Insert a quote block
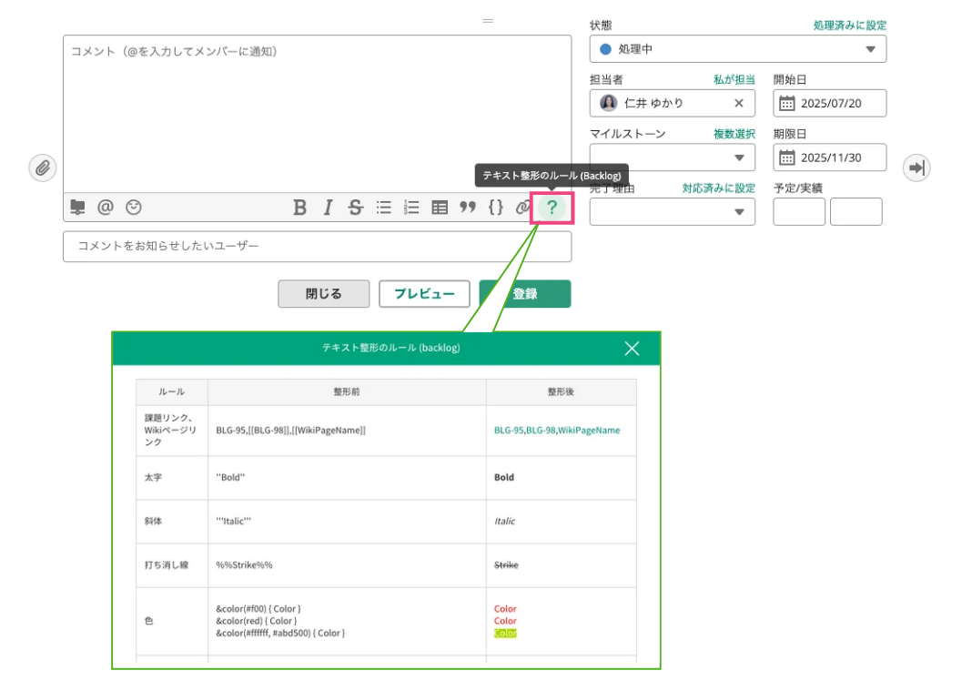The image size is (962, 681). click(468, 208)
